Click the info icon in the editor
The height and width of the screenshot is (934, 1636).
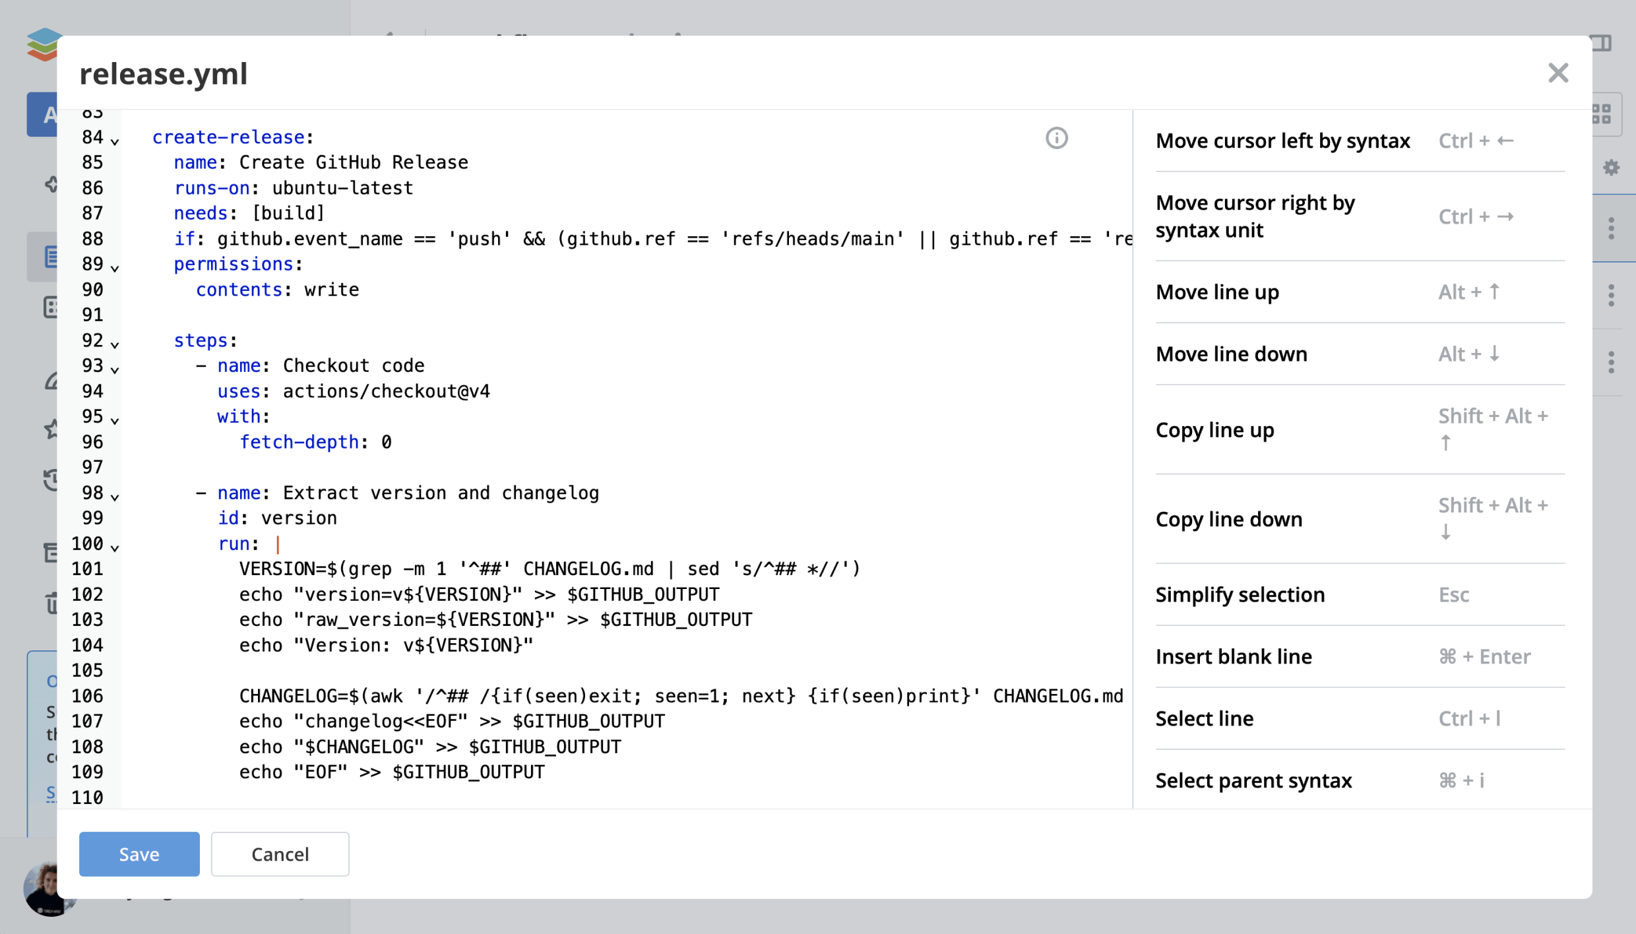(1056, 138)
